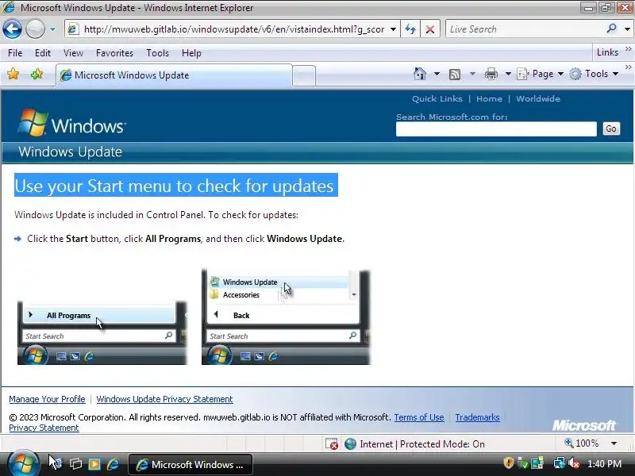Open the Page command bar menu

pyautogui.click(x=541, y=74)
